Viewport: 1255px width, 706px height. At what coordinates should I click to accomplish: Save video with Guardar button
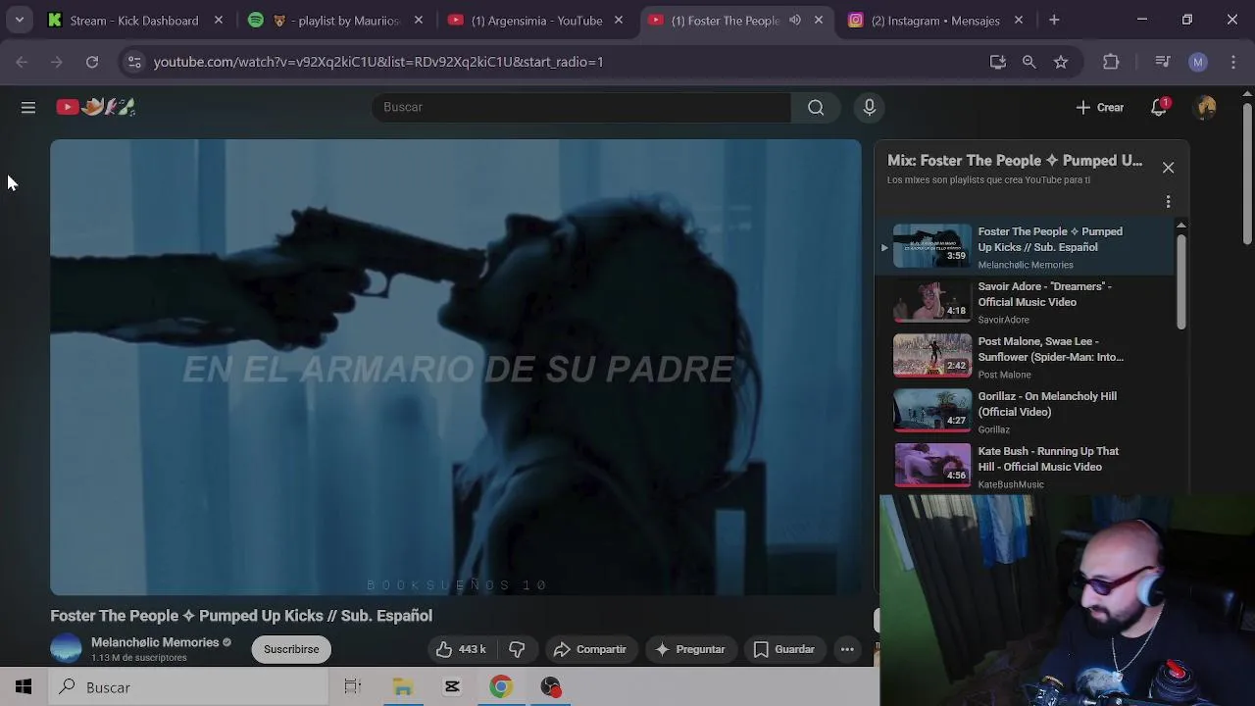(x=784, y=649)
